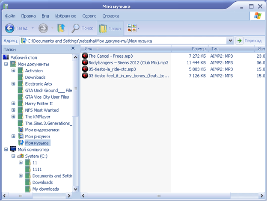267x201 pixels.
Task: Select Моя музыка in folder tree
Action: 37,143
